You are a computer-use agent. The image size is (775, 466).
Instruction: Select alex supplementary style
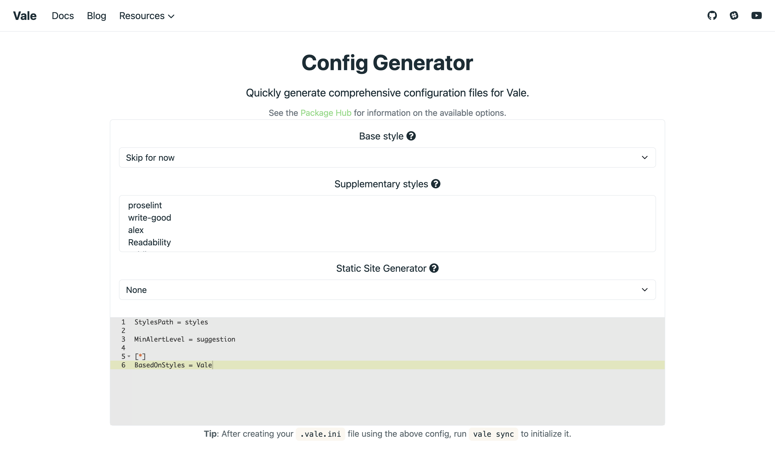(x=136, y=230)
